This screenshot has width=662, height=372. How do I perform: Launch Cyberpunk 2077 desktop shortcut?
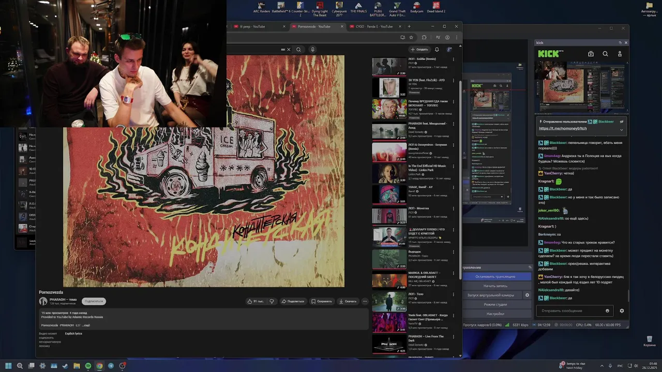coord(339,9)
